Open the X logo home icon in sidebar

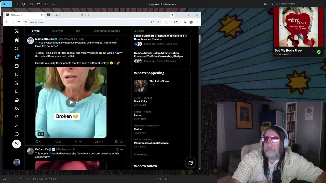[17, 31]
